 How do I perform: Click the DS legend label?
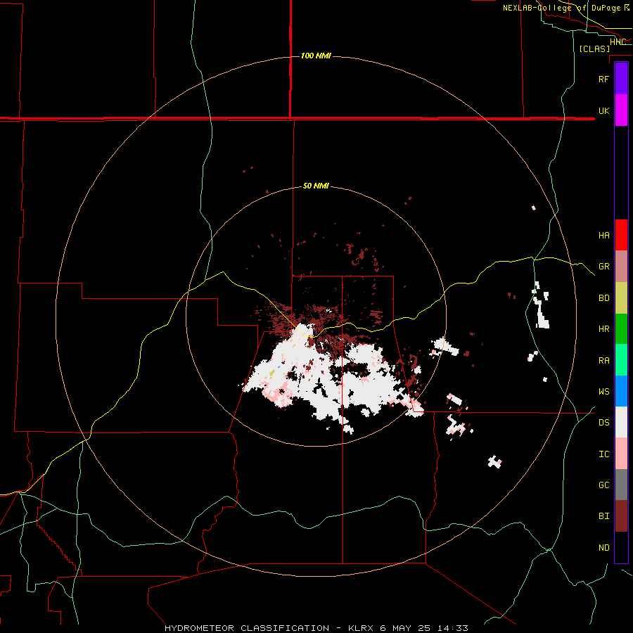click(603, 422)
